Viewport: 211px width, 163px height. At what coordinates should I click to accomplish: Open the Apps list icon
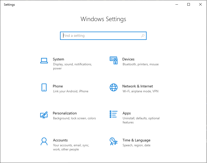[x=114, y=114]
